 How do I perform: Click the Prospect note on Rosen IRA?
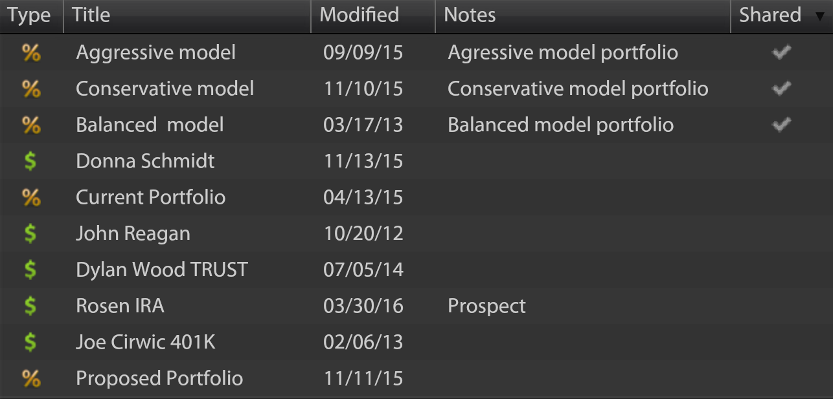(x=487, y=306)
